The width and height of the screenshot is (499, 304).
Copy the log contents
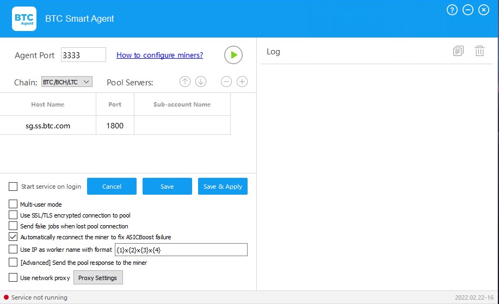[458, 51]
